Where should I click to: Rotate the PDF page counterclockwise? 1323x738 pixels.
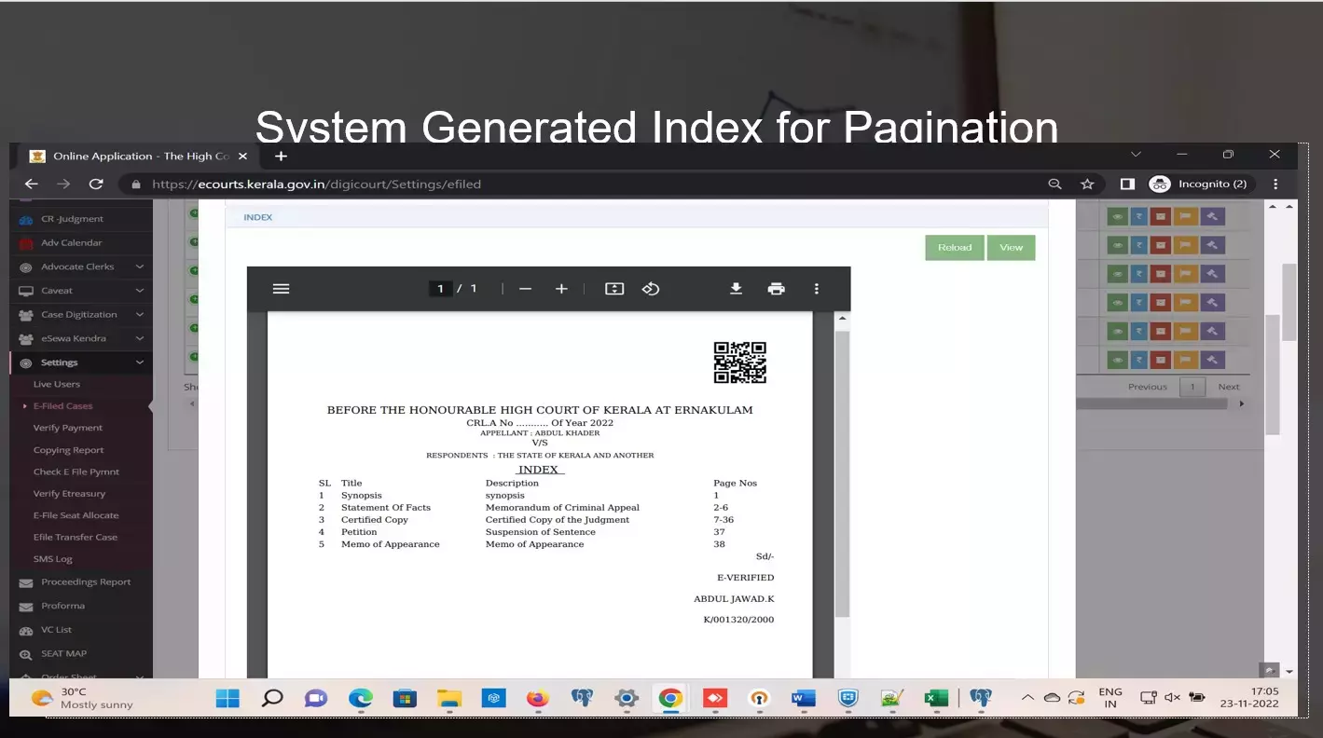point(651,289)
